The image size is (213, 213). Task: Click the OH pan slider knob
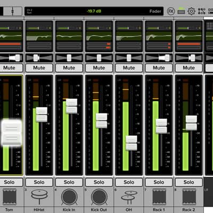point(129,58)
